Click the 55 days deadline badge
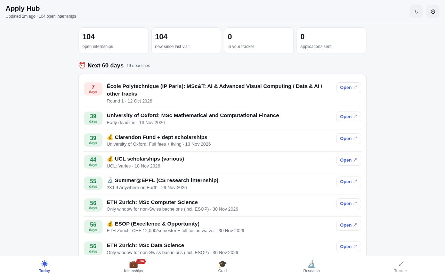 pyautogui.click(x=93, y=183)
